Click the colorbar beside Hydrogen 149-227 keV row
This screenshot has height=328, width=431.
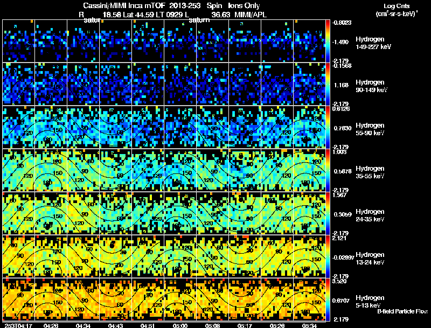point(328,41)
